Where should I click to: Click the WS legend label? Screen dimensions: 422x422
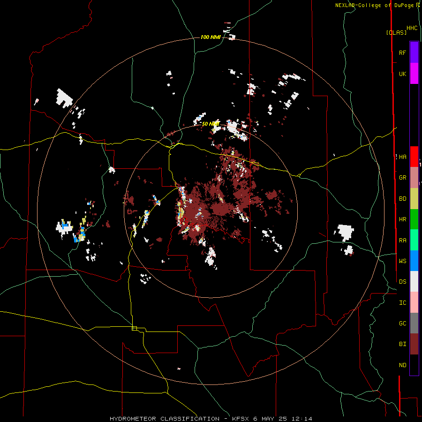click(x=402, y=261)
